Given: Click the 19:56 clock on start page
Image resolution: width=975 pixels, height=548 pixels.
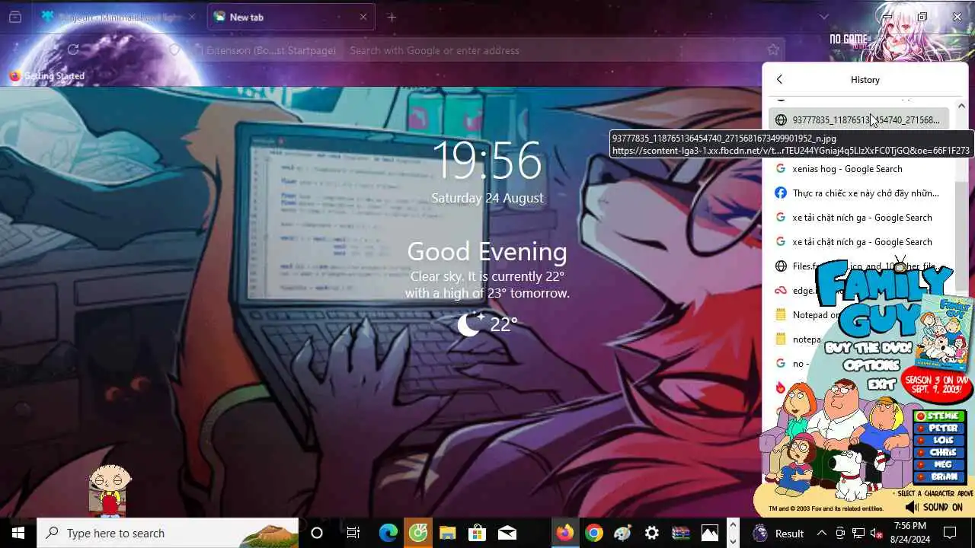Looking at the screenshot, I should pyautogui.click(x=487, y=161).
